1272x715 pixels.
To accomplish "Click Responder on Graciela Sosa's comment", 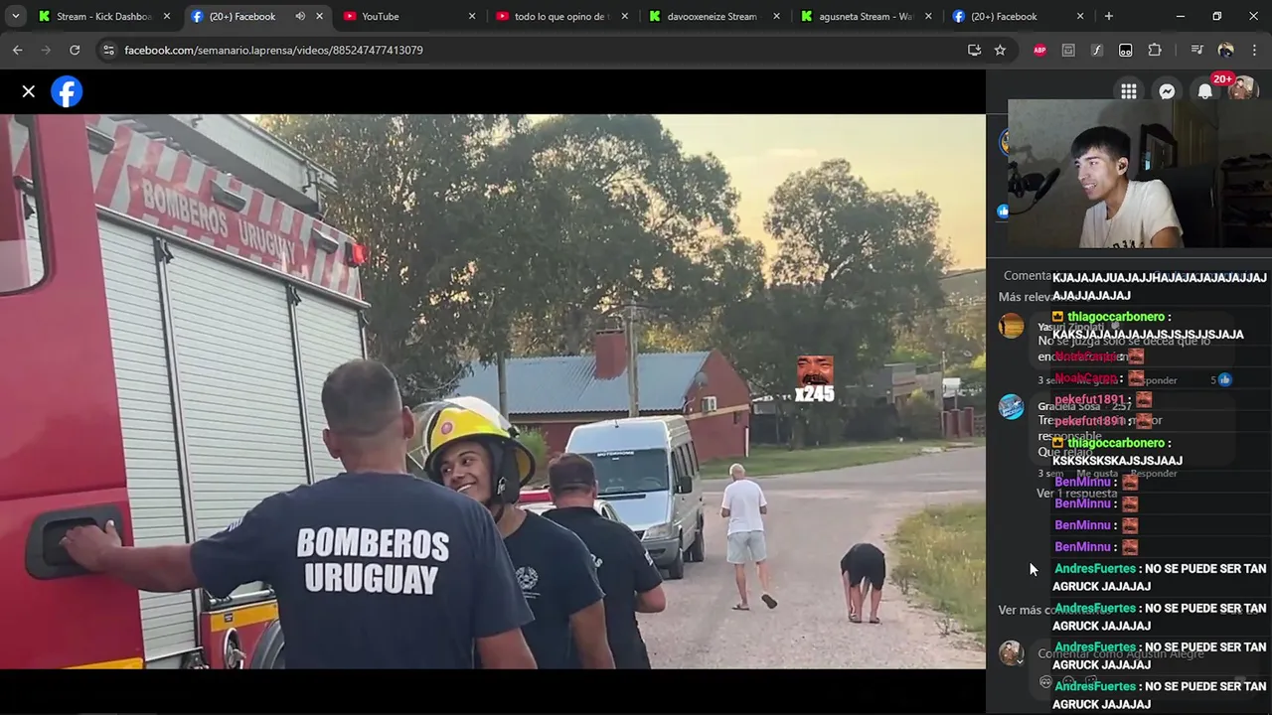I will (1154, 474).
